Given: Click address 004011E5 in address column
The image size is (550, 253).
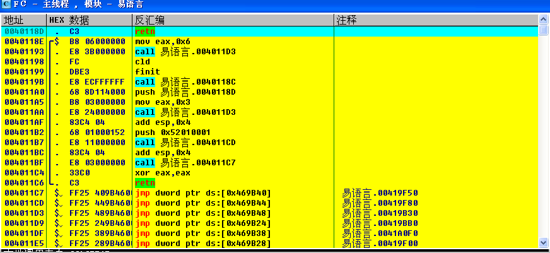Looking at the screenshot, I should tap(24, 244).
